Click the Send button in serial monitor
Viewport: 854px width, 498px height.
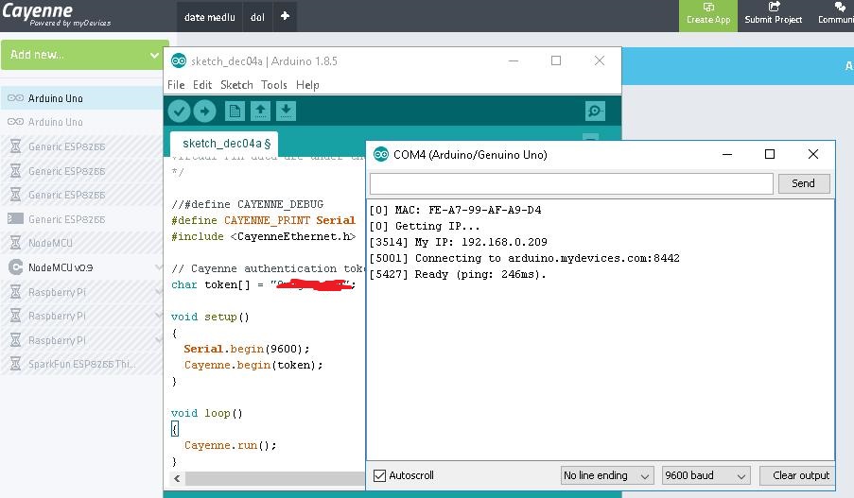(803, 183)
